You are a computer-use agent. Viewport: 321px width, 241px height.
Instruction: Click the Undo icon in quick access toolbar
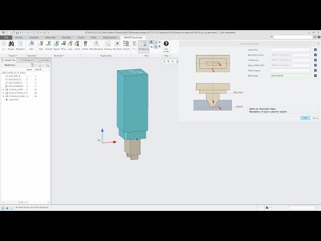(x=21, y=33)
